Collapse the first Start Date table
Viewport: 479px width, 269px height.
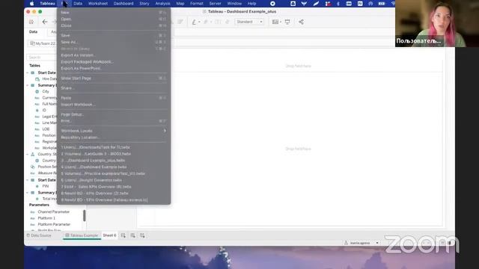(x=28, y=72)
